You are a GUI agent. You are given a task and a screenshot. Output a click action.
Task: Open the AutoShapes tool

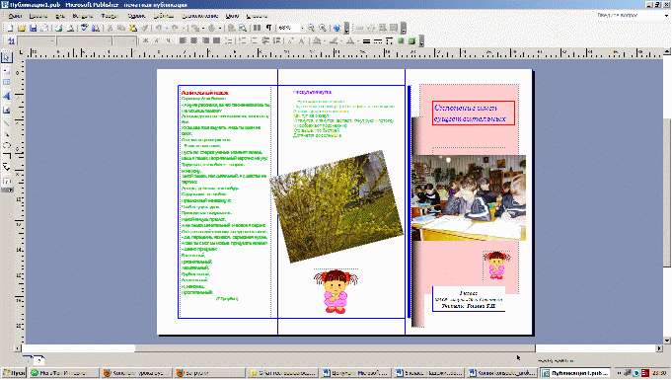(7, 167)
